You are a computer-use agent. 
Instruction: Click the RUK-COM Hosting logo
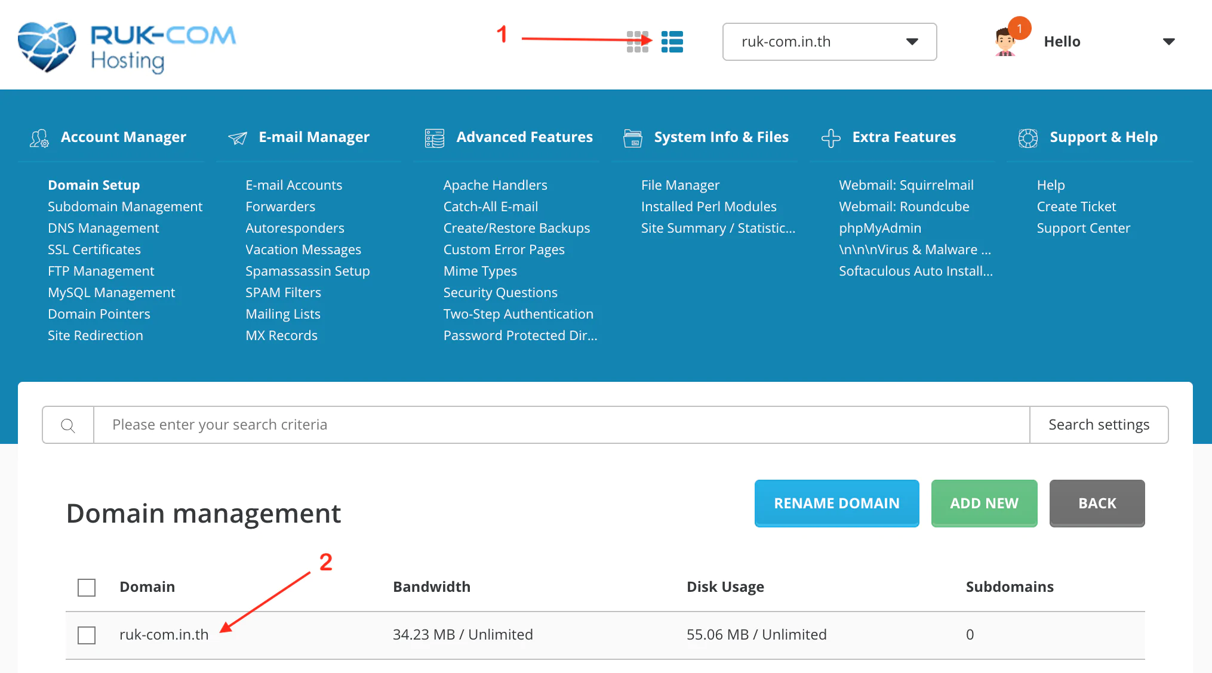tap(127, 47)
